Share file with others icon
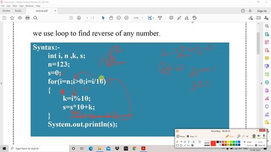This screenshot has height=152, width=271. point(266,18)
